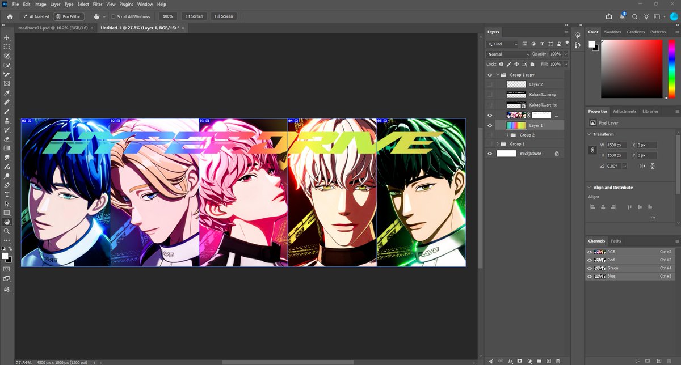Image resolution: width=681 pixels, height=365 pixels.
Task: Click the AI Assisted button
Action: pyautogui.click(x=36, y=16)
